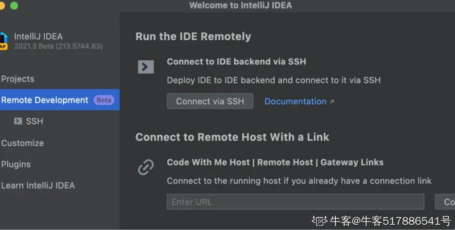Viewport: 455px width, 230px height.
Task: Click the terminal icon beside SSH backend heading
Action: [x=146, y=67]
